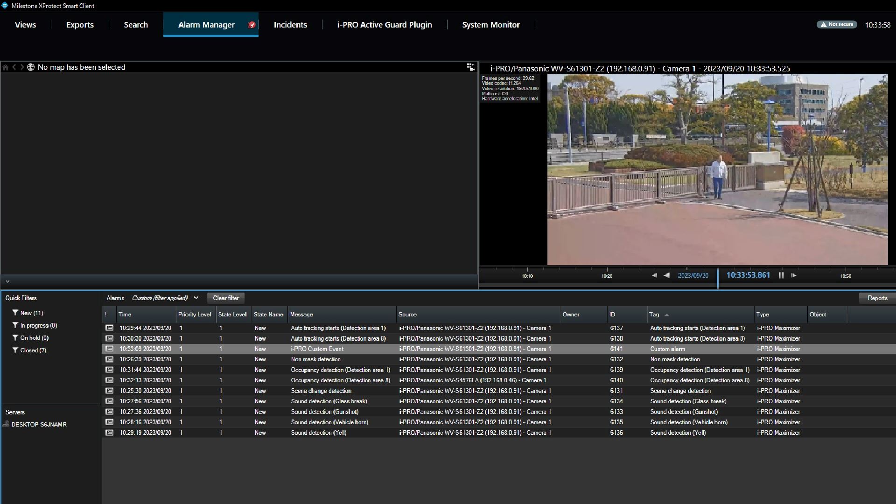This screenshot has height=504, width=896.
Task: Open the Exports tab
Action: (x=80, y=25)
